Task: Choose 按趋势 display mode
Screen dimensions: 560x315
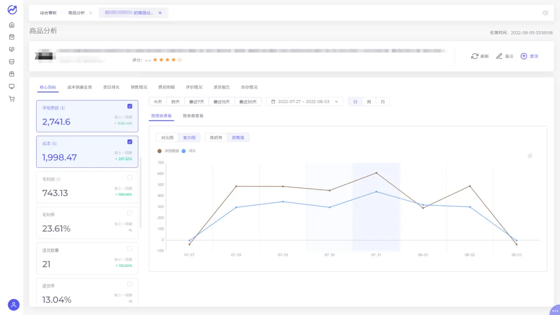Action: (216, 137)
